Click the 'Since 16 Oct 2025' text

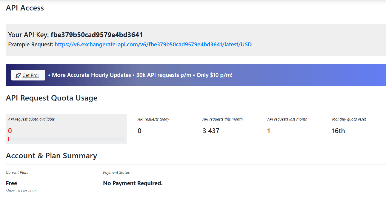click(21, 191)
